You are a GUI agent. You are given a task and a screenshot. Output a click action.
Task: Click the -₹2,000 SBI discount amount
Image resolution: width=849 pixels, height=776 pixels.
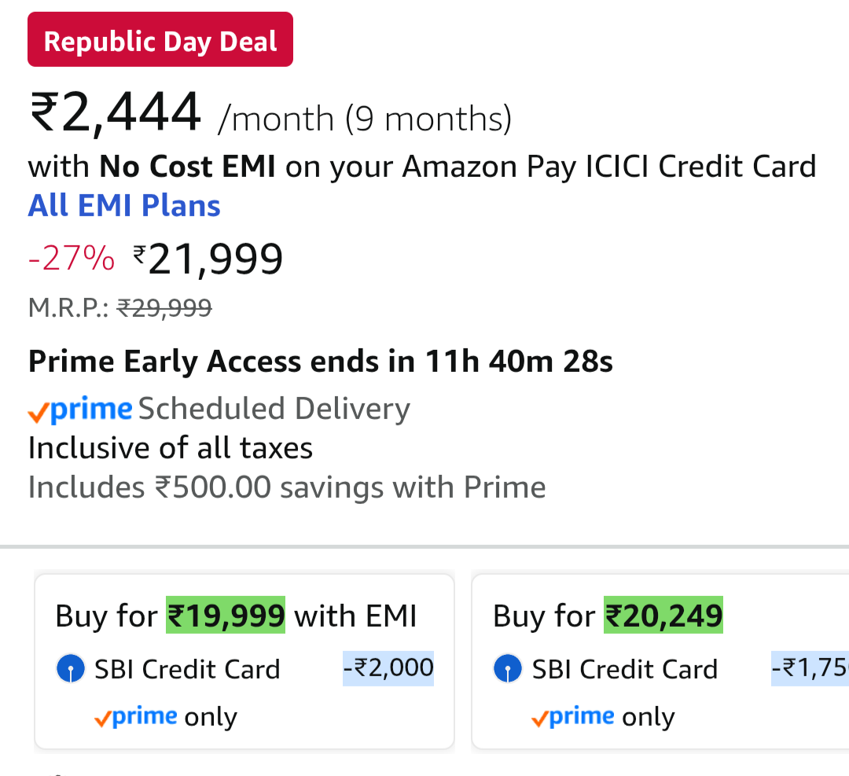(388, 668)
